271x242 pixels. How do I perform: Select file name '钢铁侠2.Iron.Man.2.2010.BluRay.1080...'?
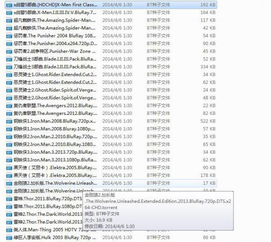[x=55, y=144]
